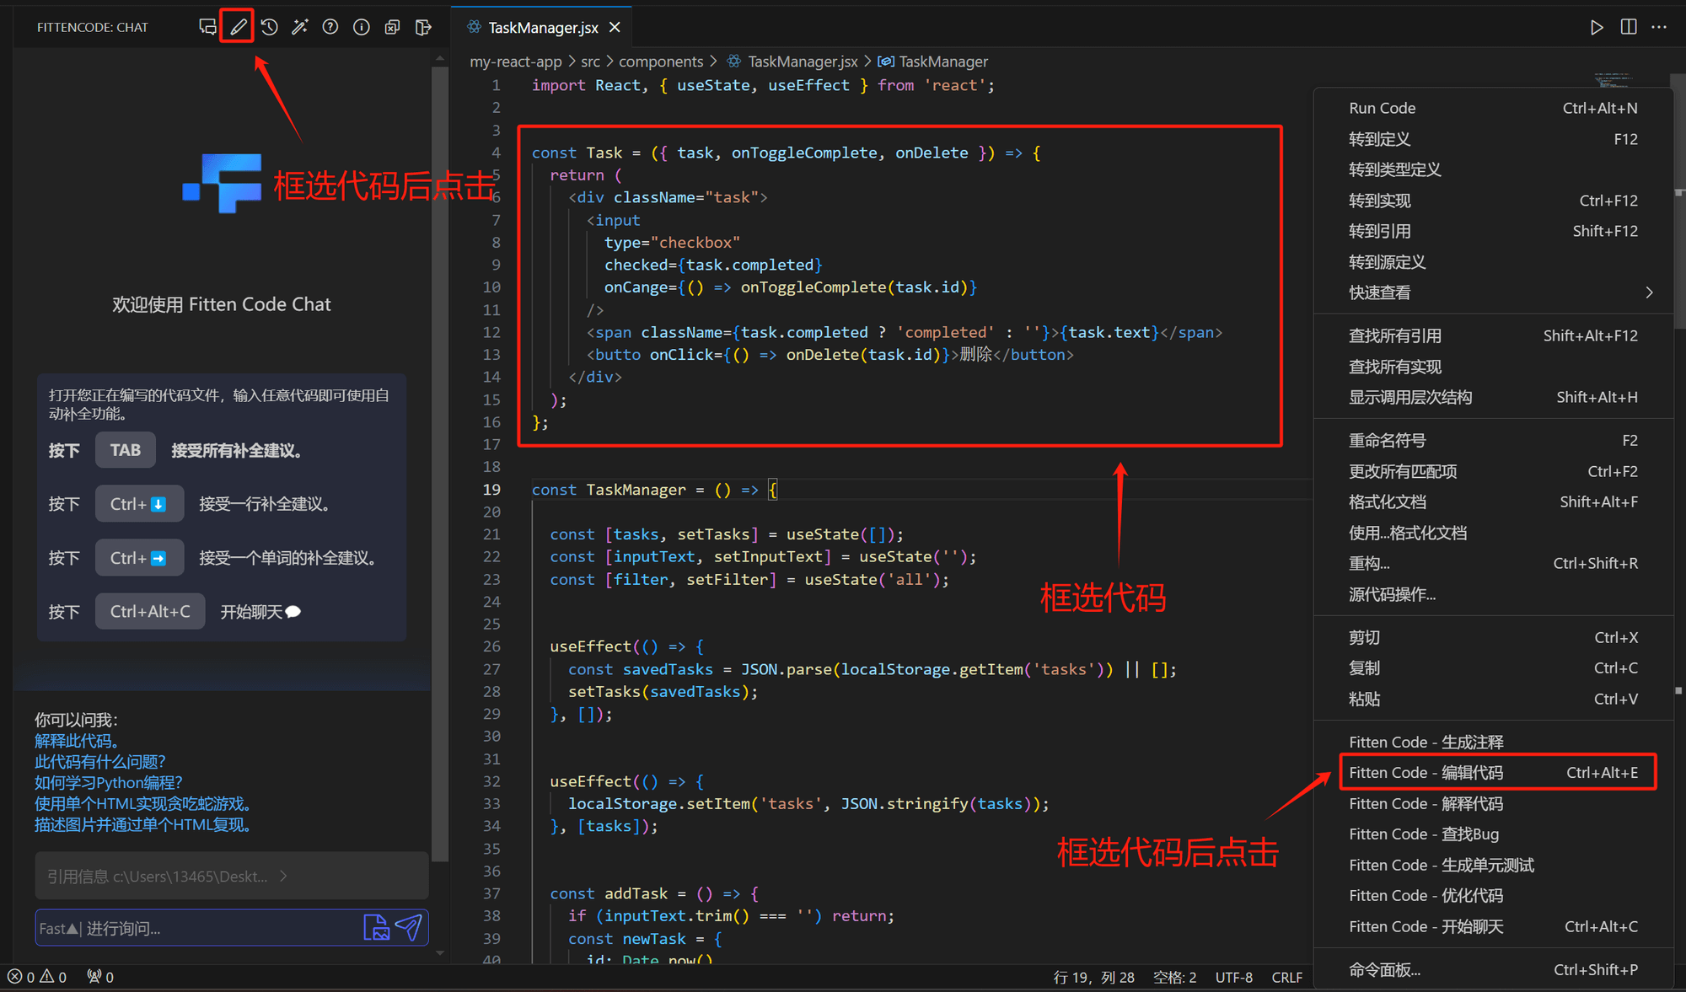This screenshot has width=1686, height=992.
Task: Change indentation via '空格: 2' status
Action: click(x=1174, y=977)
